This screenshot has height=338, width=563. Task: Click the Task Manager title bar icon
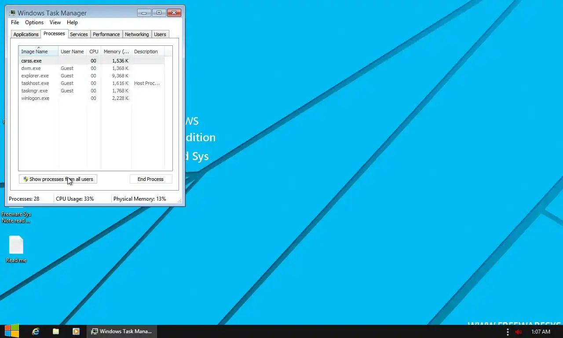[12, 13]
